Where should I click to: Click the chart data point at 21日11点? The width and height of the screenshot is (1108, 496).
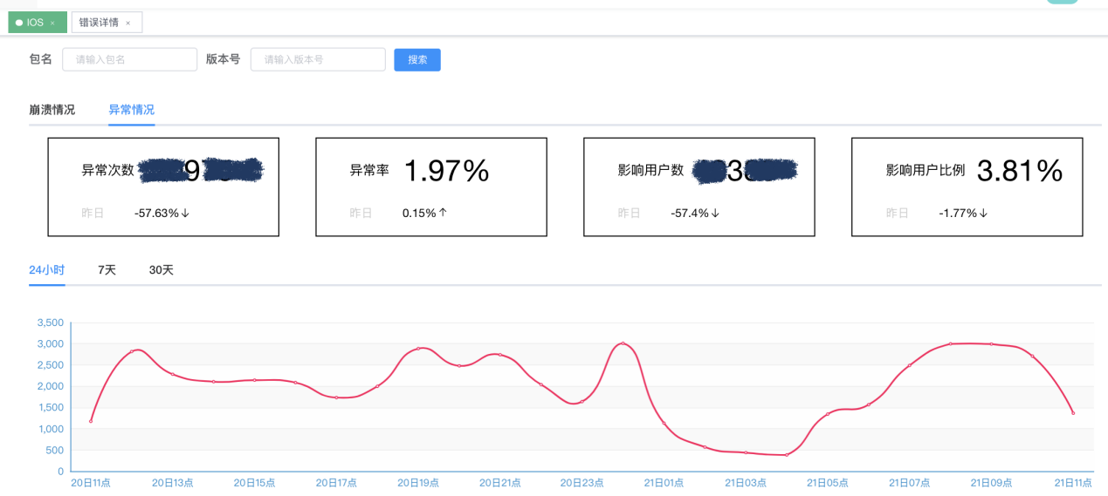point(1073,413)
